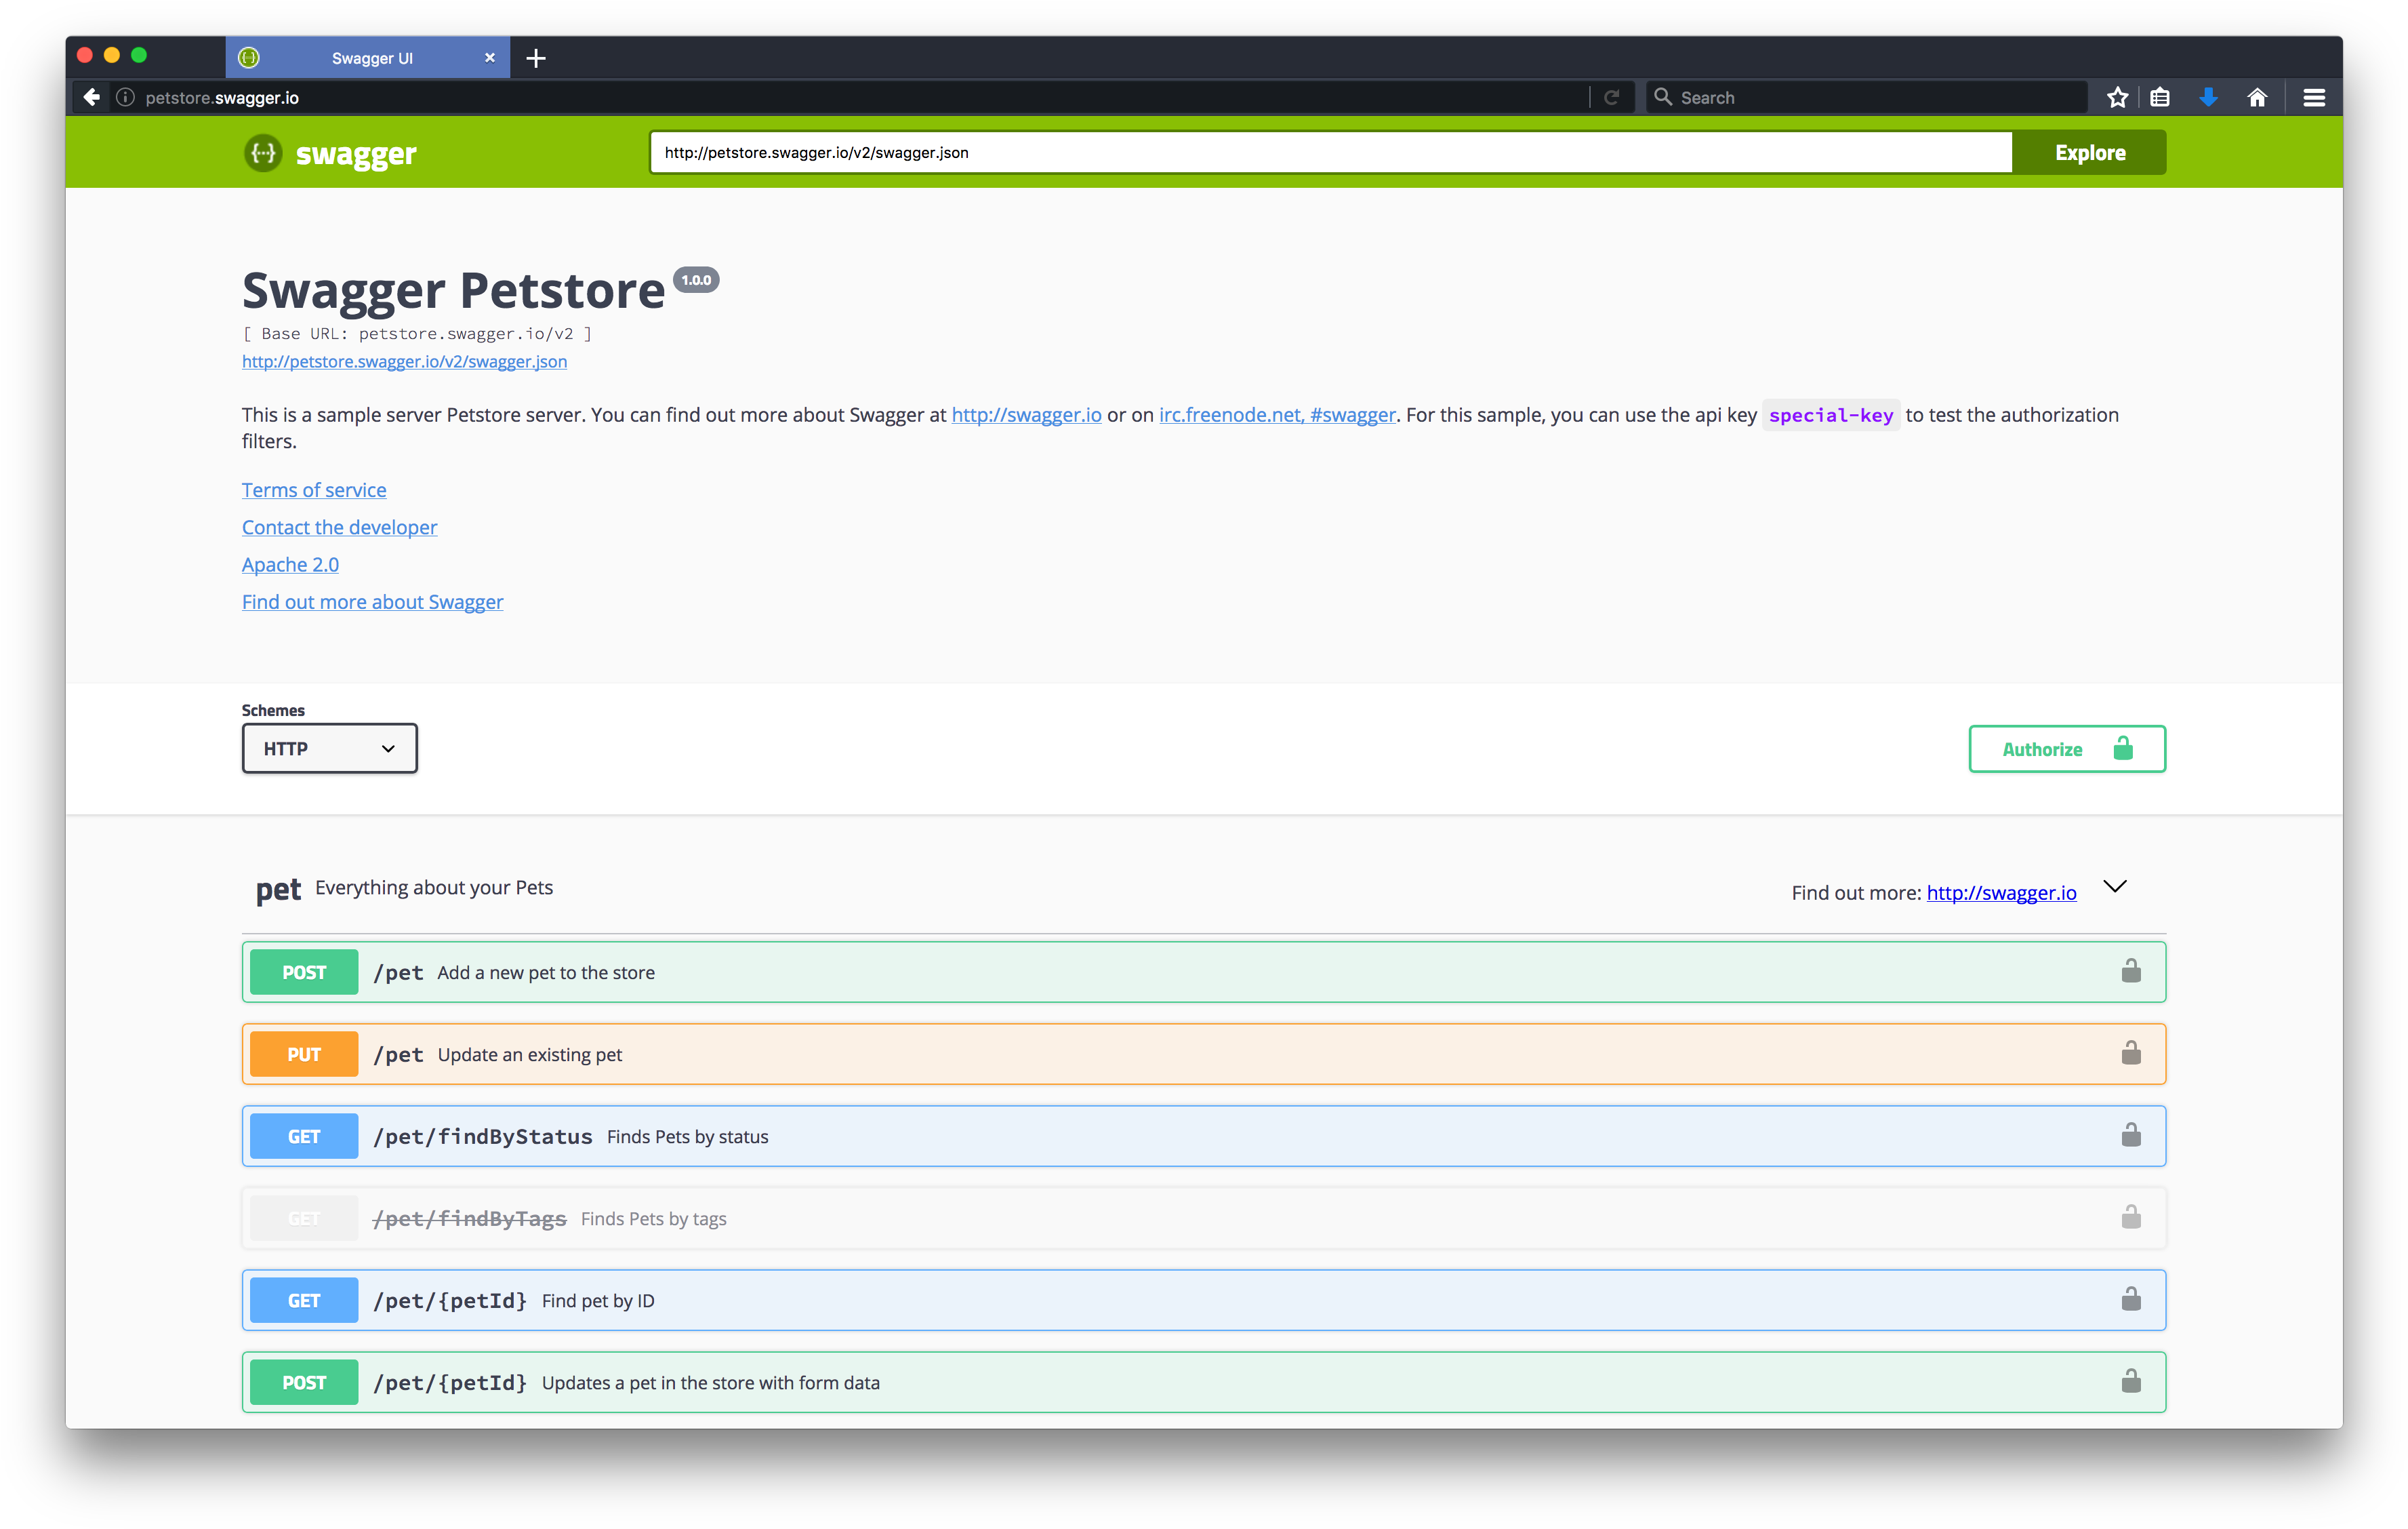Click the Explore button

(x=2089, y=153)
